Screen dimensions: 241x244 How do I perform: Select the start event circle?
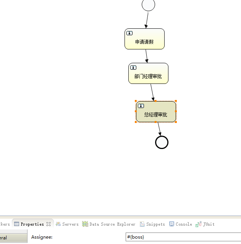pyautogui.click(x=148, y=5)
